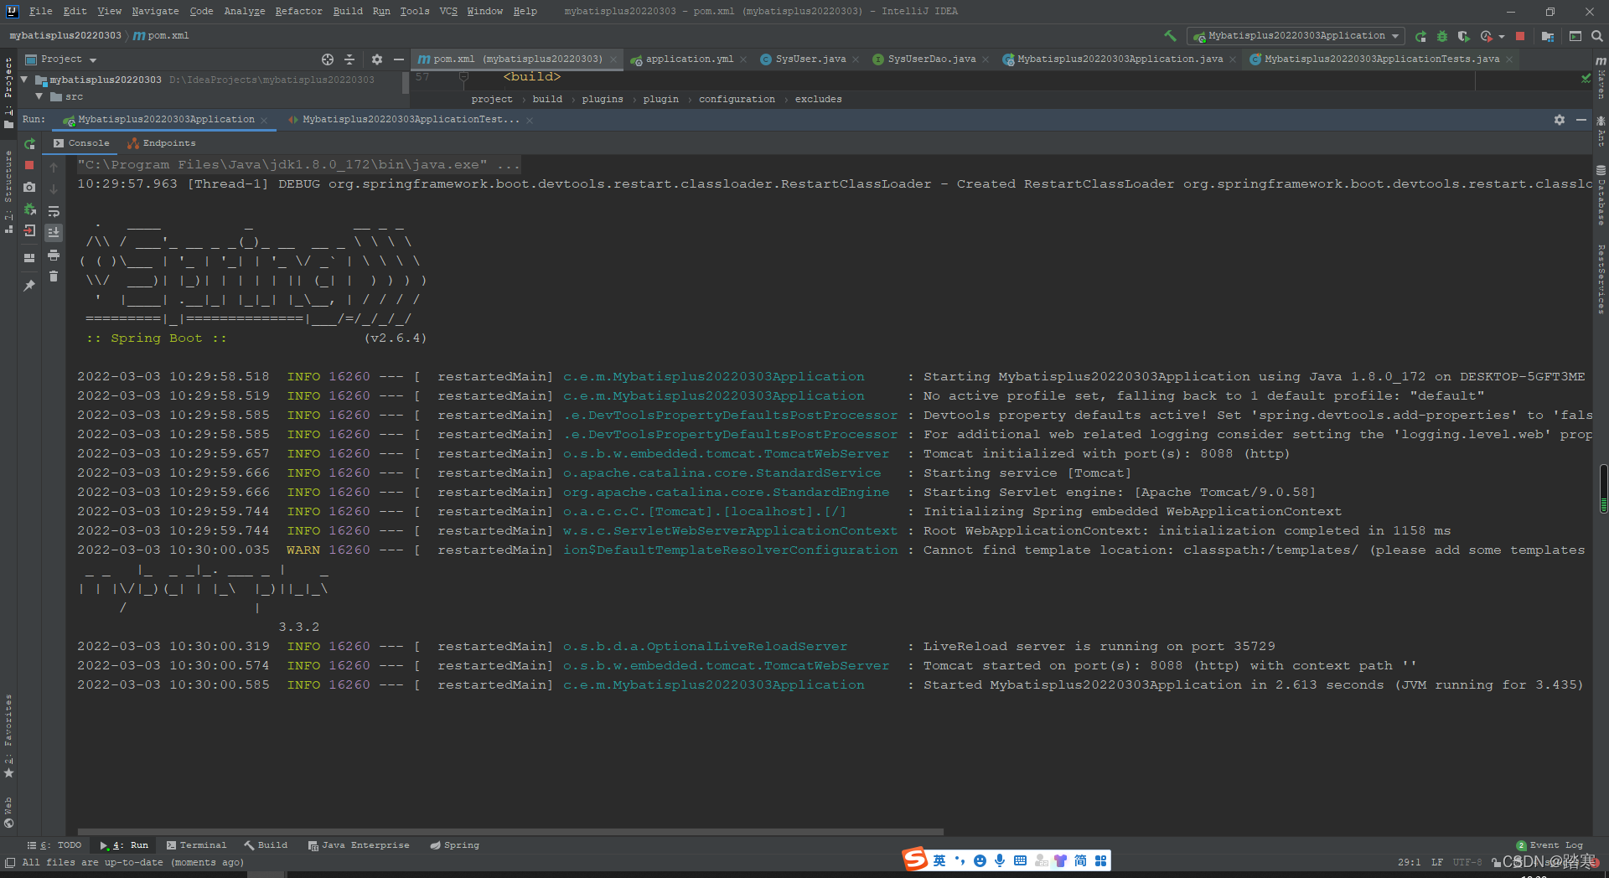1609x878 pixels.
Task: Toggle scroll to end in console
Action: 54,233
